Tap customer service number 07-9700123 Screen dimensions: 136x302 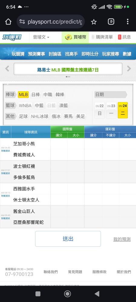(19, 274)
